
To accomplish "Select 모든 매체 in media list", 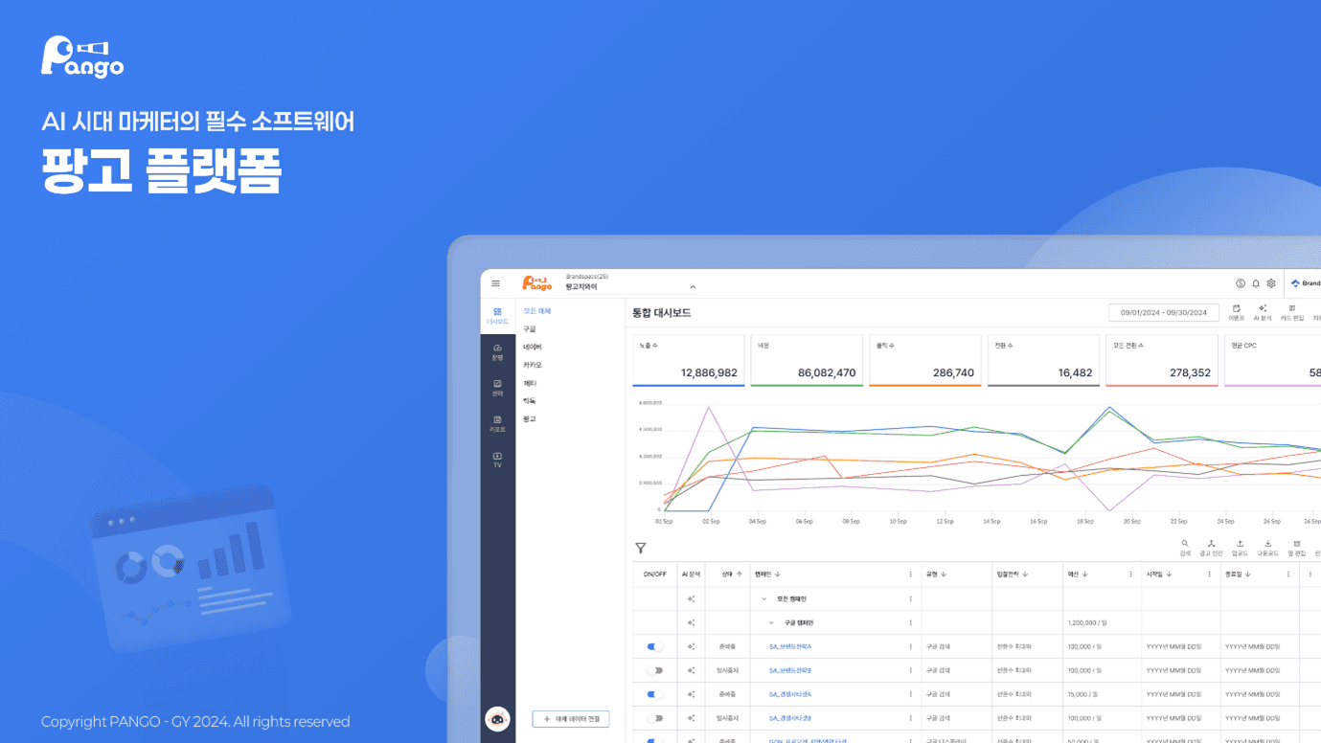I will (x=537, y=311).
